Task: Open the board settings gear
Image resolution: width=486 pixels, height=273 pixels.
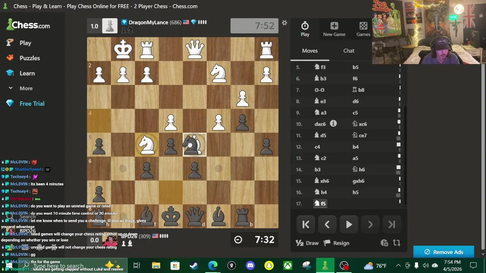Action: [x=284, y=23]
